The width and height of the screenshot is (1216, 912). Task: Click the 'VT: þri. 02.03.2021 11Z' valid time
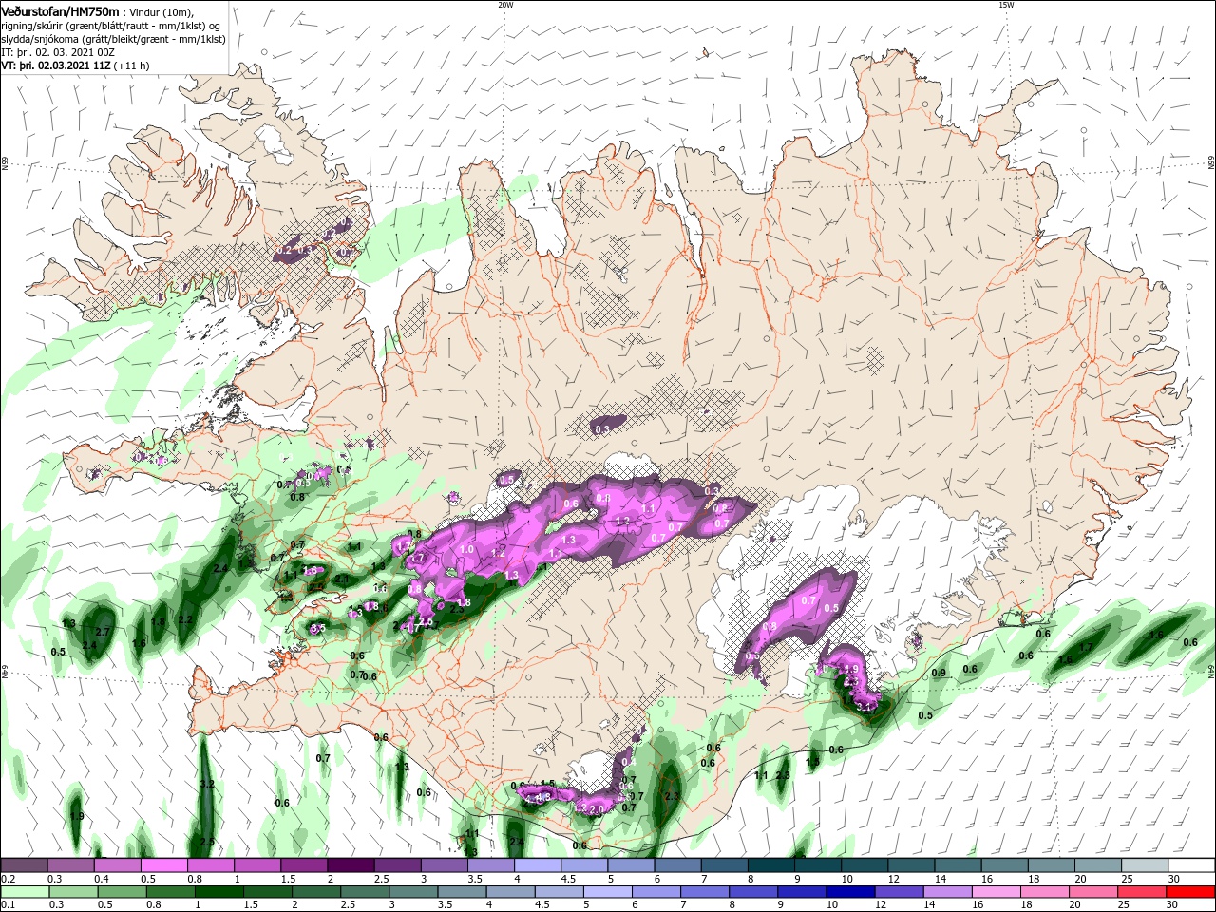56,66
